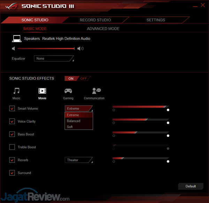Select the Gaming controller profile icon
Viewport: 209px width, 203px height.
click(68, 91)
